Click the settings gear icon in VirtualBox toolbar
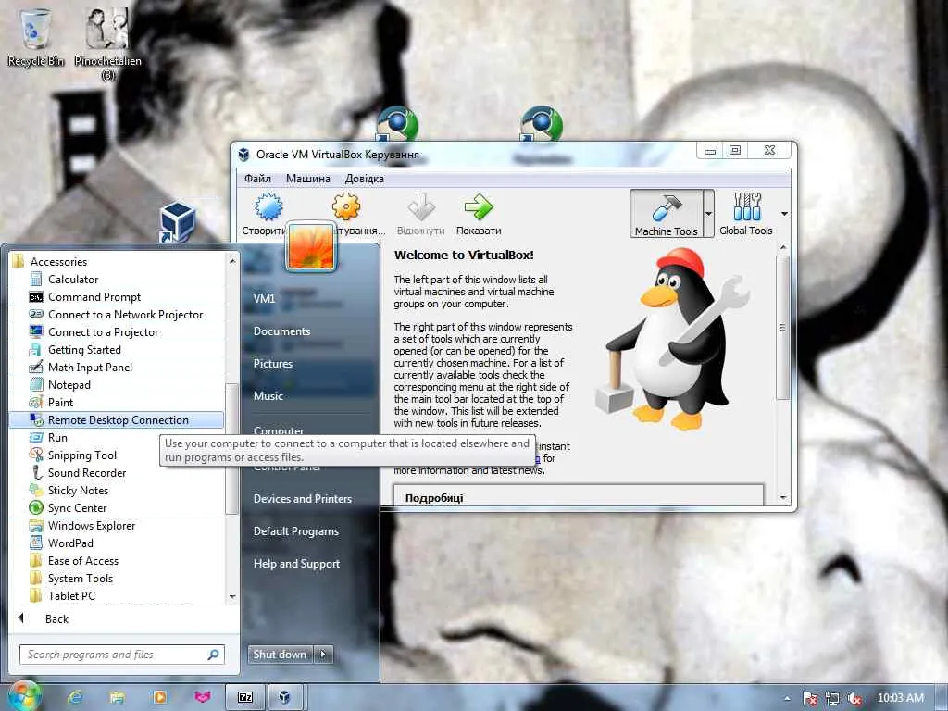This screenshot has width=948, height=711. tap(346, 206)
